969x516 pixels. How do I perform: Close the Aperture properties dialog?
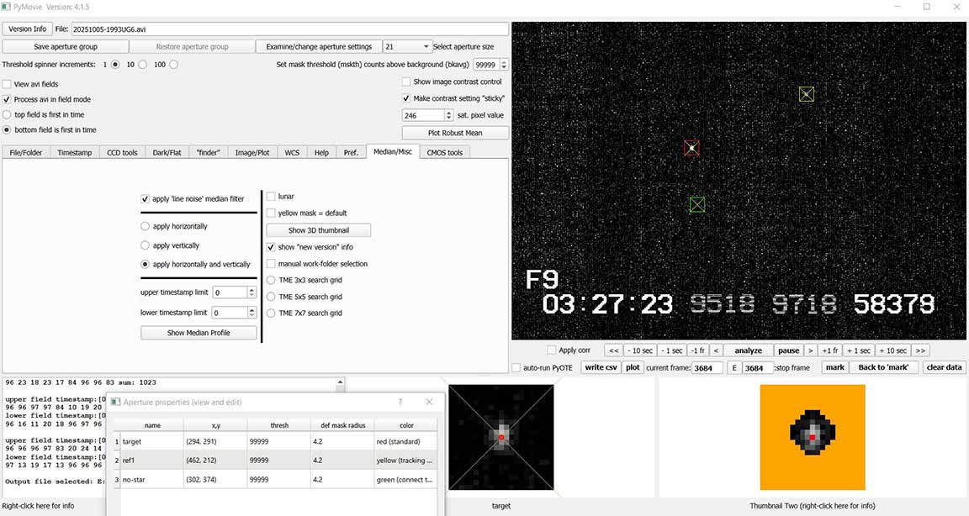(429, 402)
